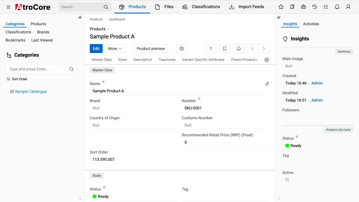Click Admin link next to Modified

317,100
